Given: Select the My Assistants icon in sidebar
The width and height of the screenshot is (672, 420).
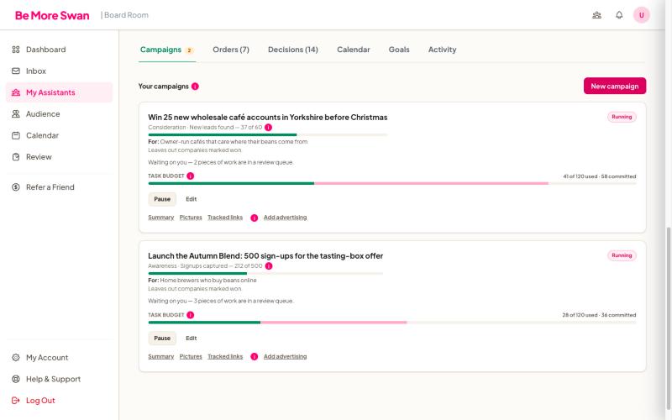Looking at the screenshot, I should 16,92.
